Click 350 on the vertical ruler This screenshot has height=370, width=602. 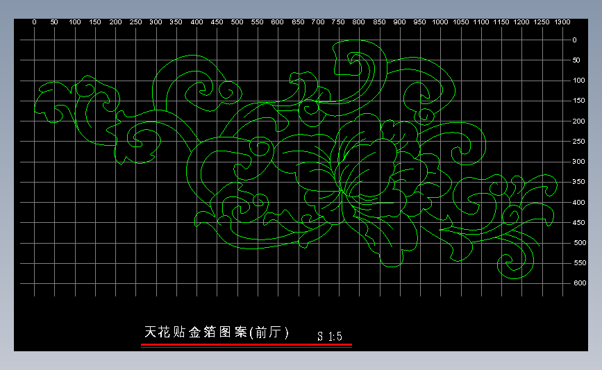(x=578, y=182)
